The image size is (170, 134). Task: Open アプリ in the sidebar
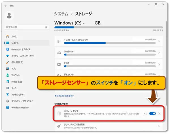tap(27, 69)
